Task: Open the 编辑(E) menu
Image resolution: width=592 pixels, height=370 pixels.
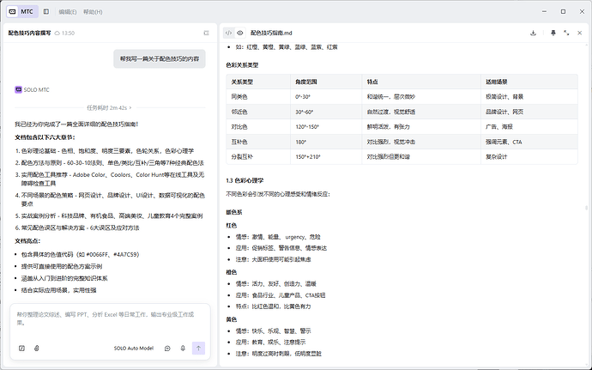Action: 68,12
